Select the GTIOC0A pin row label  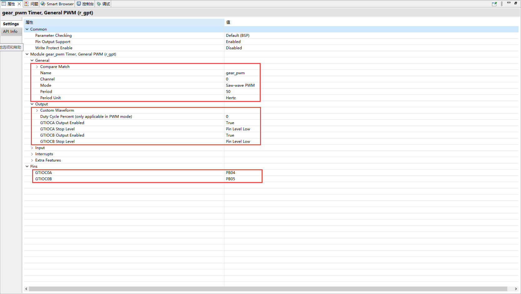pyautogui.click(x=43, y=173)
